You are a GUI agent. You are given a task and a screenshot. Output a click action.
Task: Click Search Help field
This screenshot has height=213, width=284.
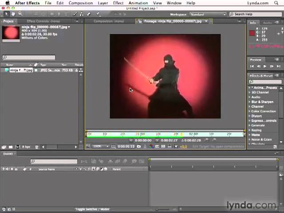click(256, 14)
